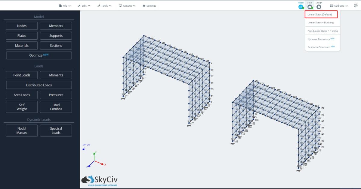Click the Solve cloud icon
This screenshot has height=189, width=361.
(x=310, y=7)
